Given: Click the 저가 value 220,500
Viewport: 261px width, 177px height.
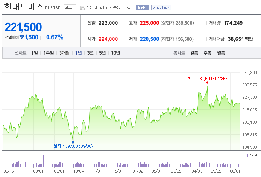Looking at the screenshot, I should click(x=149, y=39).
